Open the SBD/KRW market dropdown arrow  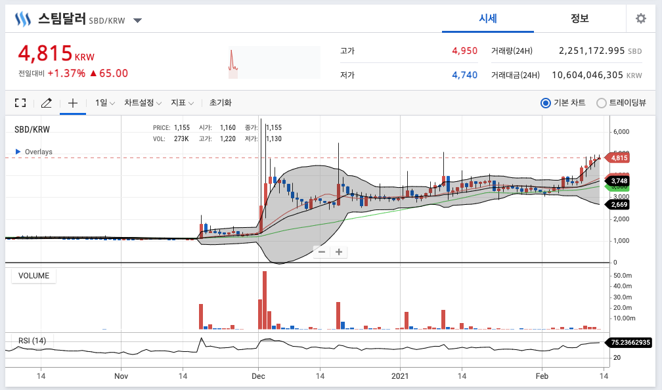pyautogui.click(x=137, y=20)
